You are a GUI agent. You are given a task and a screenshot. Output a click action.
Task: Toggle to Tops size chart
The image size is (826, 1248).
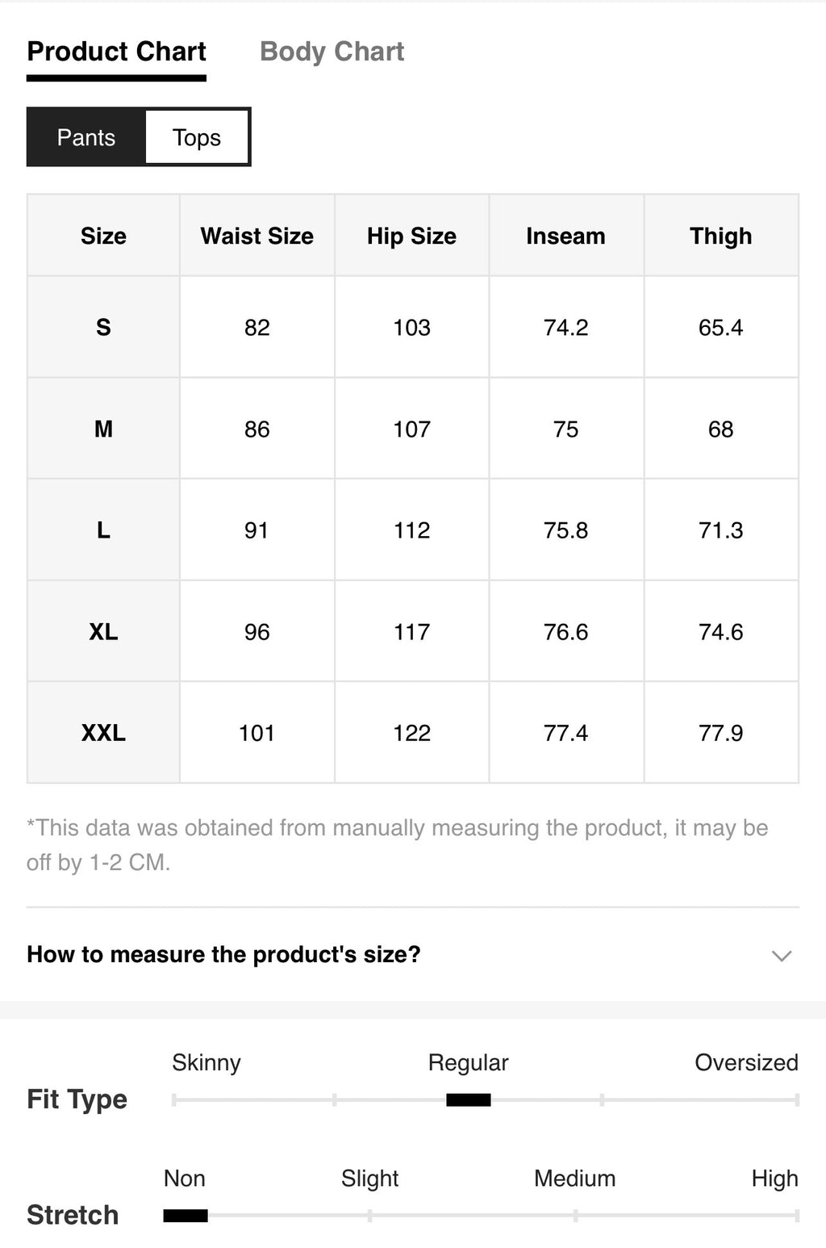[197, 137]
